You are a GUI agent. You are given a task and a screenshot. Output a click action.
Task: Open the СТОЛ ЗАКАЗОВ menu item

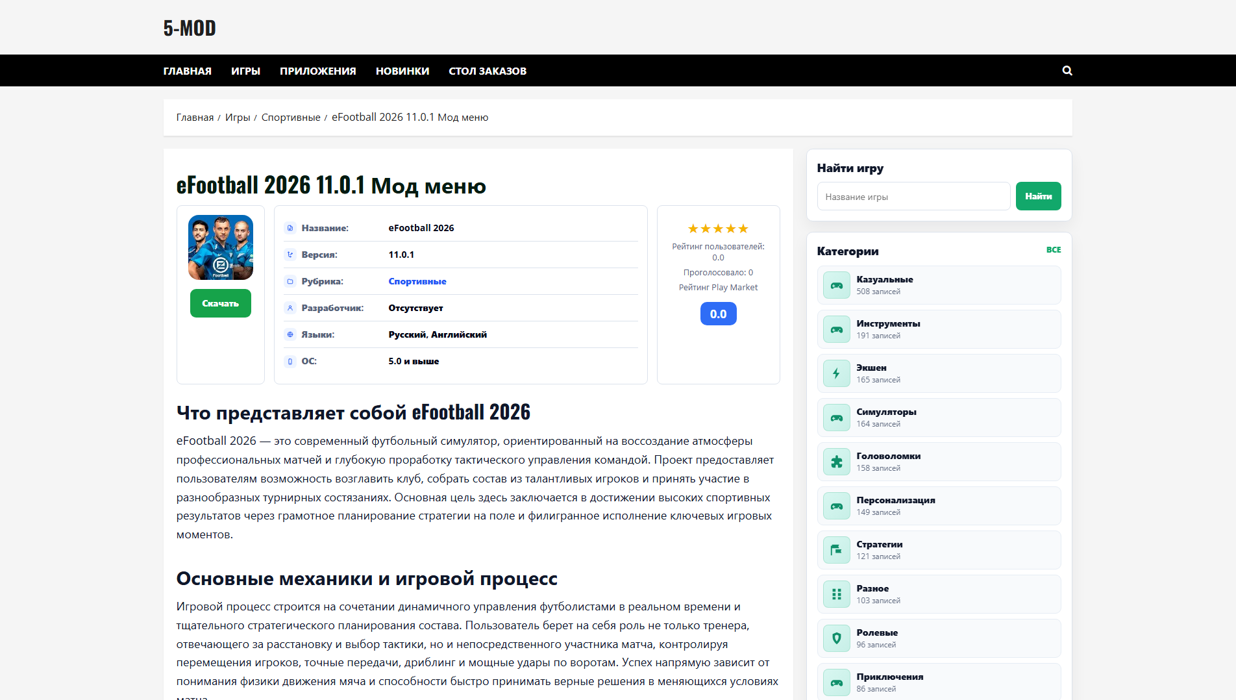click(x=488, y=71)
